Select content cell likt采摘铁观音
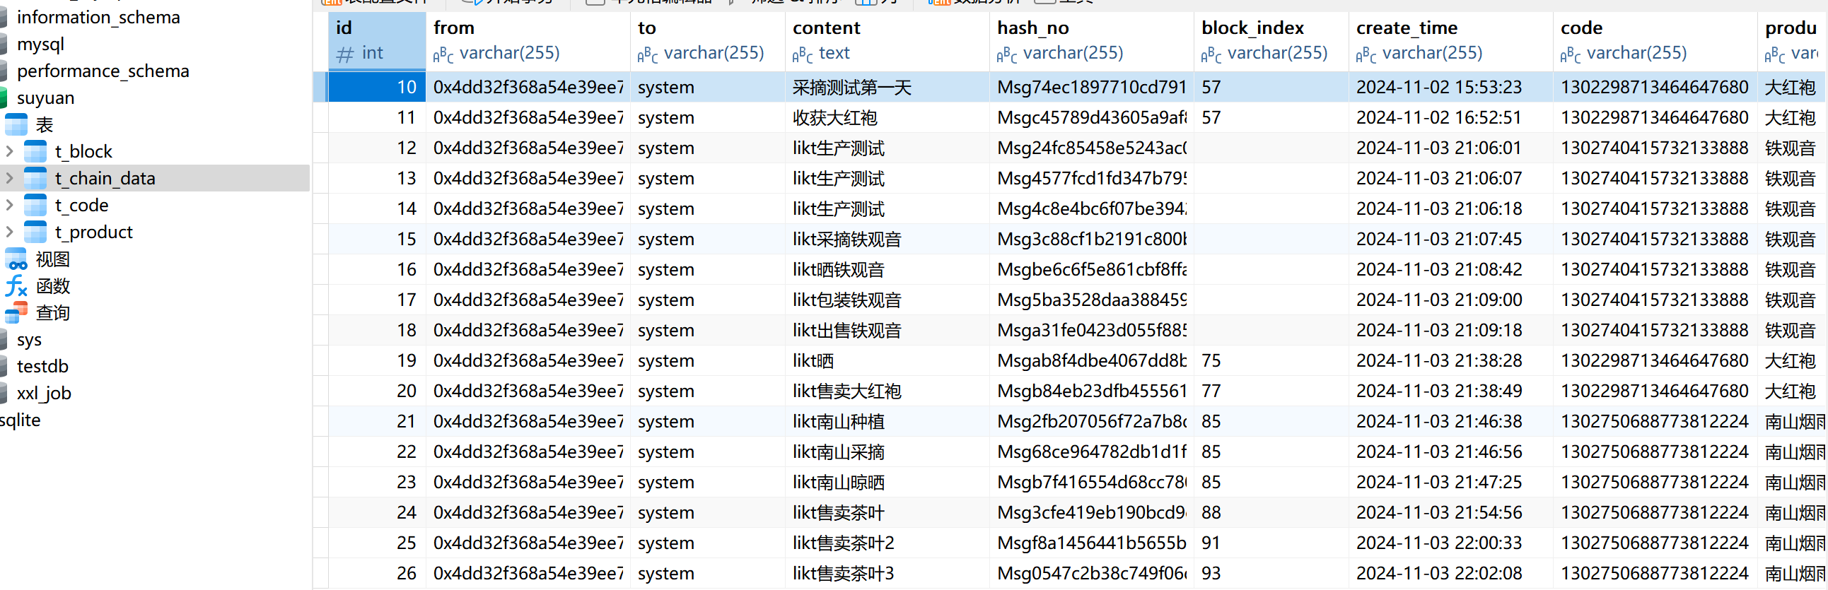The width and height of the screenshot is (1828, 590). 887,239
